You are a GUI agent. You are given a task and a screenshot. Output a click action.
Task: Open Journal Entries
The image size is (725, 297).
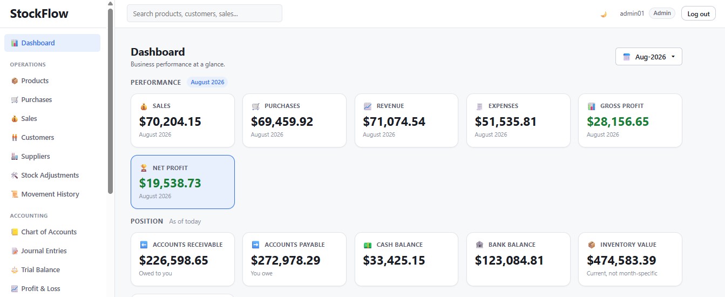click(x=52, y=251)
